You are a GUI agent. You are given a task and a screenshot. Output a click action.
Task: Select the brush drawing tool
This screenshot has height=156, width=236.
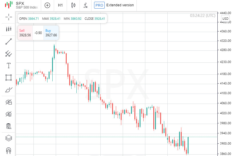coord(9,90)
